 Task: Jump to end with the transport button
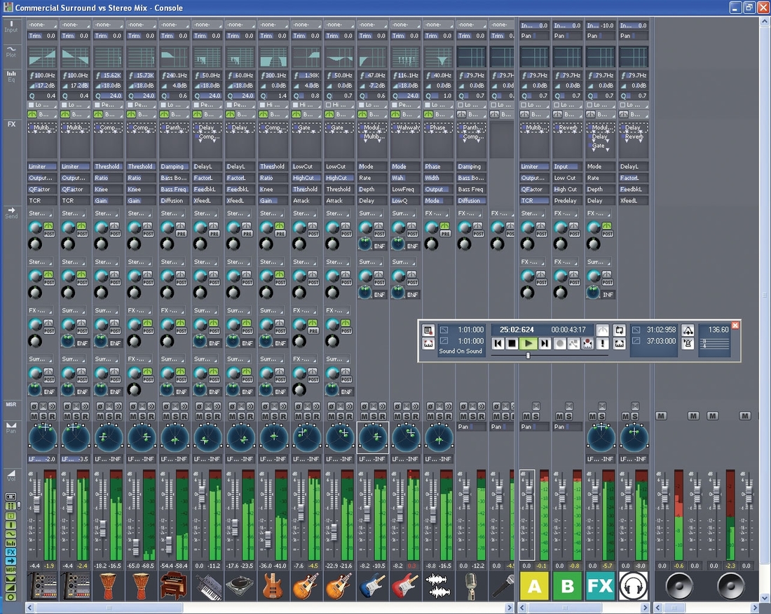pos(545,343)
